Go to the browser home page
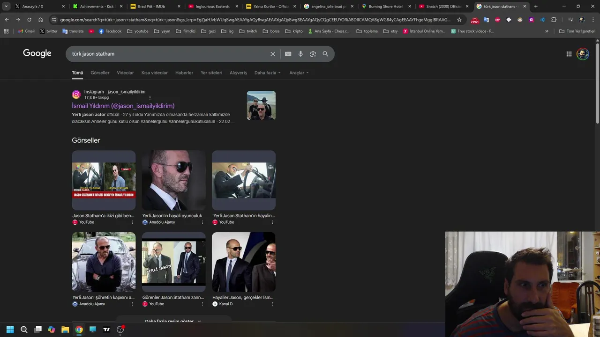600x337 pixels. (40, 20)
